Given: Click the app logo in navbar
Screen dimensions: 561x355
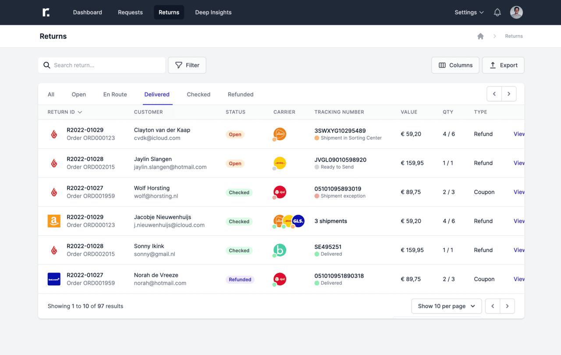Looking at the screenshot, I should [x=46, y=12].
